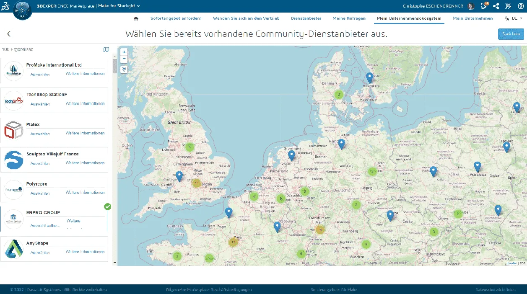The height and width of the screenshot is (294, 527).
Task: Open Weitere Informationen for TechShop StationF
Action: (85, 103)
